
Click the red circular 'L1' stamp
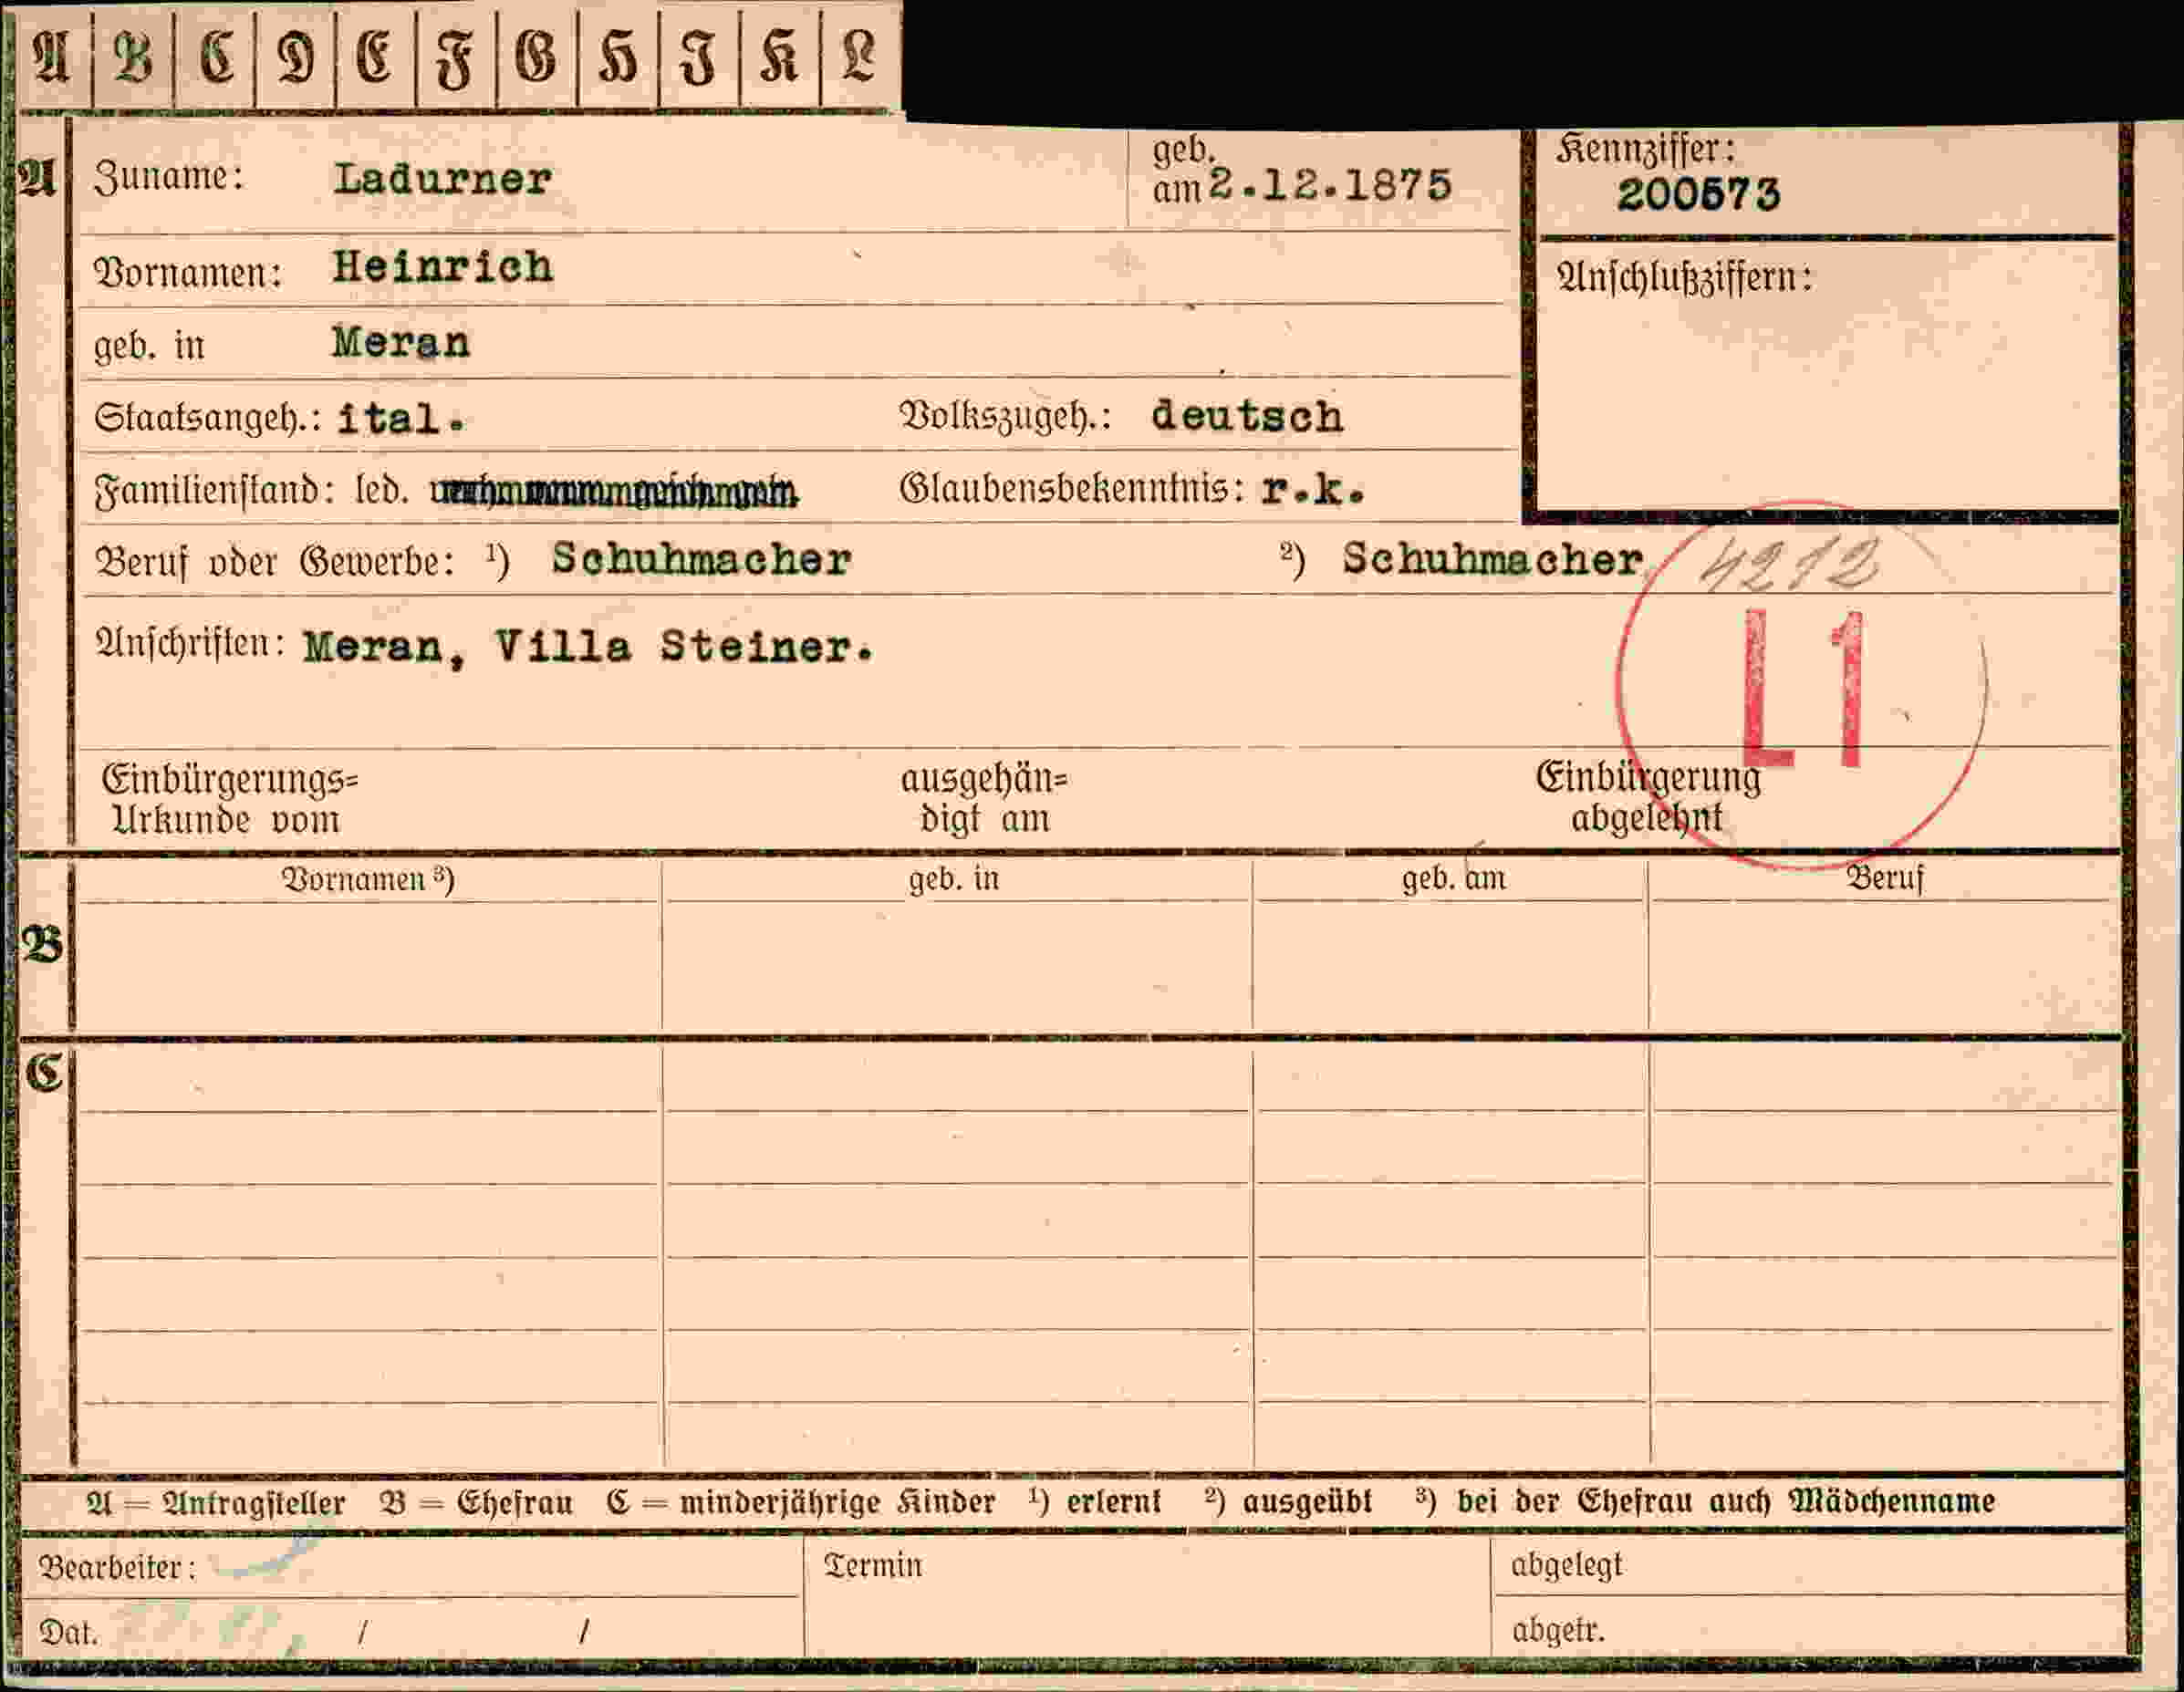pos(1801,686)
